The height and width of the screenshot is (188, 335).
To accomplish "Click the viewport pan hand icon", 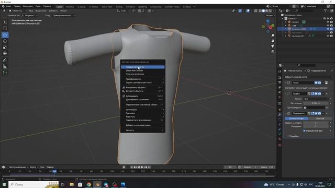I will pos(273,41).
